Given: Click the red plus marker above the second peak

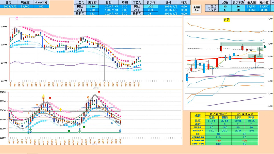Looking at the screenshot, I should (99, 92).
